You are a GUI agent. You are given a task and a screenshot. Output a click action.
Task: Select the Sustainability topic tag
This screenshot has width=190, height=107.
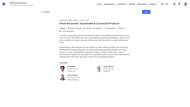point(109,28)
